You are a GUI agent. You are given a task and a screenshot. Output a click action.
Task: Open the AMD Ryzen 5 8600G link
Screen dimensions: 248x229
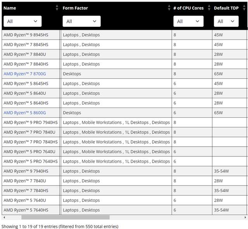click(x=25, y=113)
